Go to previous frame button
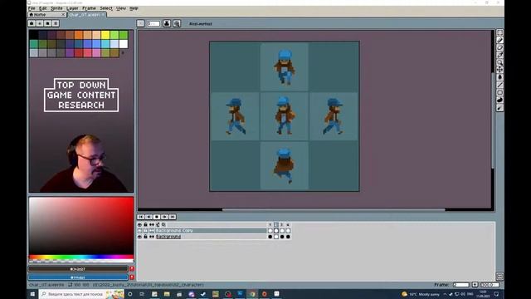This screenshot has height=299, width=531. 149,217
